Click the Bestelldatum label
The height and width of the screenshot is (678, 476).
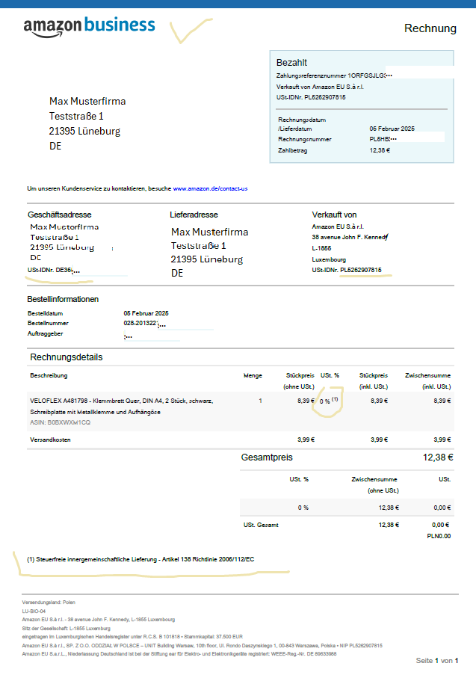click(x=46, y=313)
